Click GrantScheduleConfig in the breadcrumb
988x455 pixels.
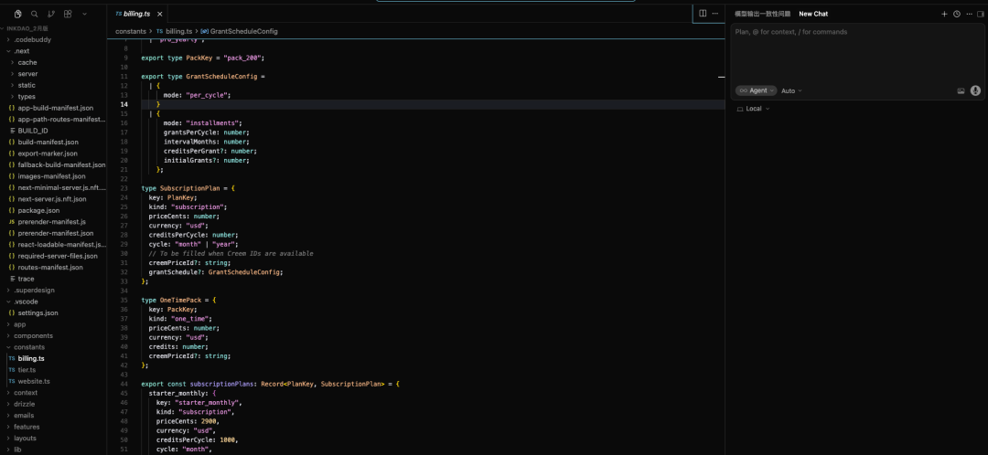[243, 31]
